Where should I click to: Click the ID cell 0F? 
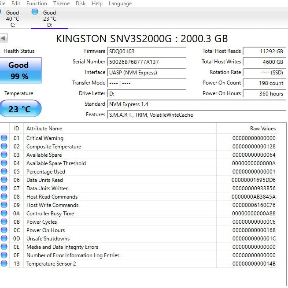(16, 255)
